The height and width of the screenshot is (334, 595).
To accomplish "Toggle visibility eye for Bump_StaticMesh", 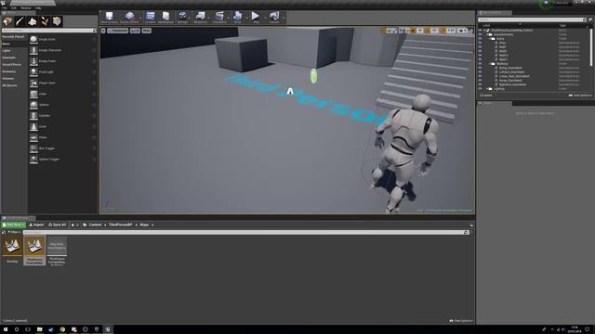I will 480,68.
